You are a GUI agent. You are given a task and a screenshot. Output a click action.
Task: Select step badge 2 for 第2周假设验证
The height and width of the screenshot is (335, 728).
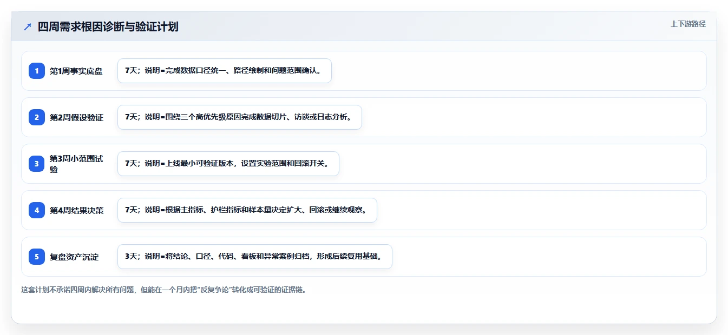tap(37, 117)
